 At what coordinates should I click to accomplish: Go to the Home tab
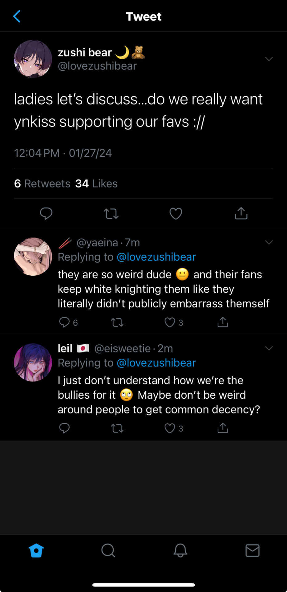pyautogui.click(x=36, y=550)
